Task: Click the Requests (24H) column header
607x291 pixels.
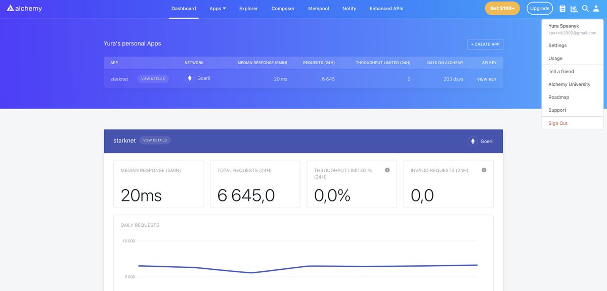Action: click(319, 63)
